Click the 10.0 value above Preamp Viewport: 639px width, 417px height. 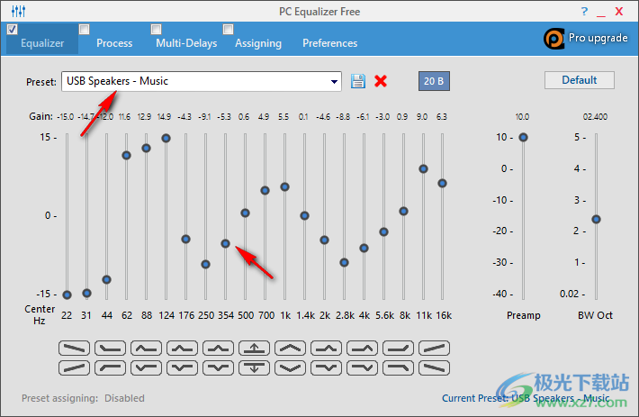[522, 117]
